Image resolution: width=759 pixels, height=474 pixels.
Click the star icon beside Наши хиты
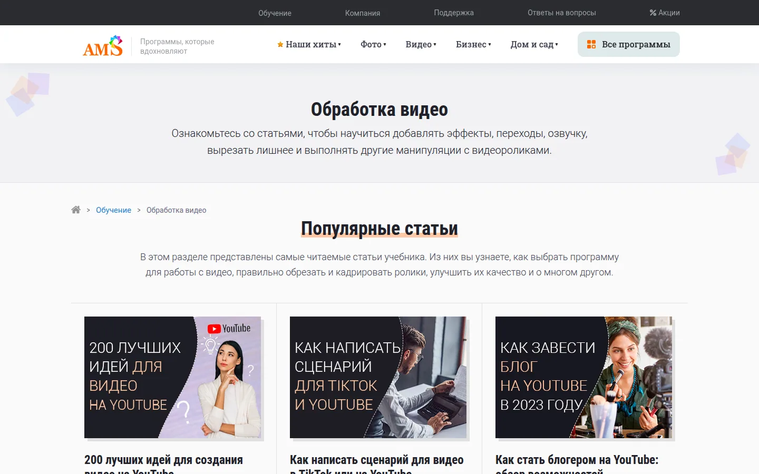click(280, 45)
